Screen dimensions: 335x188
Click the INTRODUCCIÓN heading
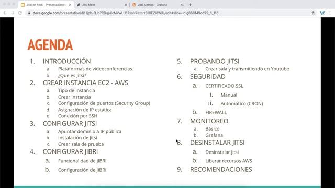pos(66,61)
